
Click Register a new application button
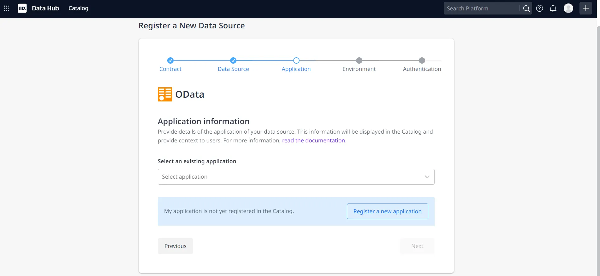pos(387,211)
